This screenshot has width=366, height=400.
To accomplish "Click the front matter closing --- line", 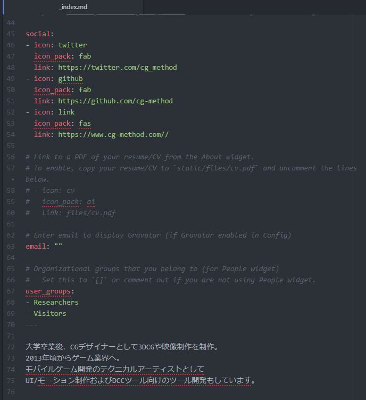I will point(31,325).
